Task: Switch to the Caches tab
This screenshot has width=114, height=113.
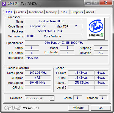Action: coord(21,12)
